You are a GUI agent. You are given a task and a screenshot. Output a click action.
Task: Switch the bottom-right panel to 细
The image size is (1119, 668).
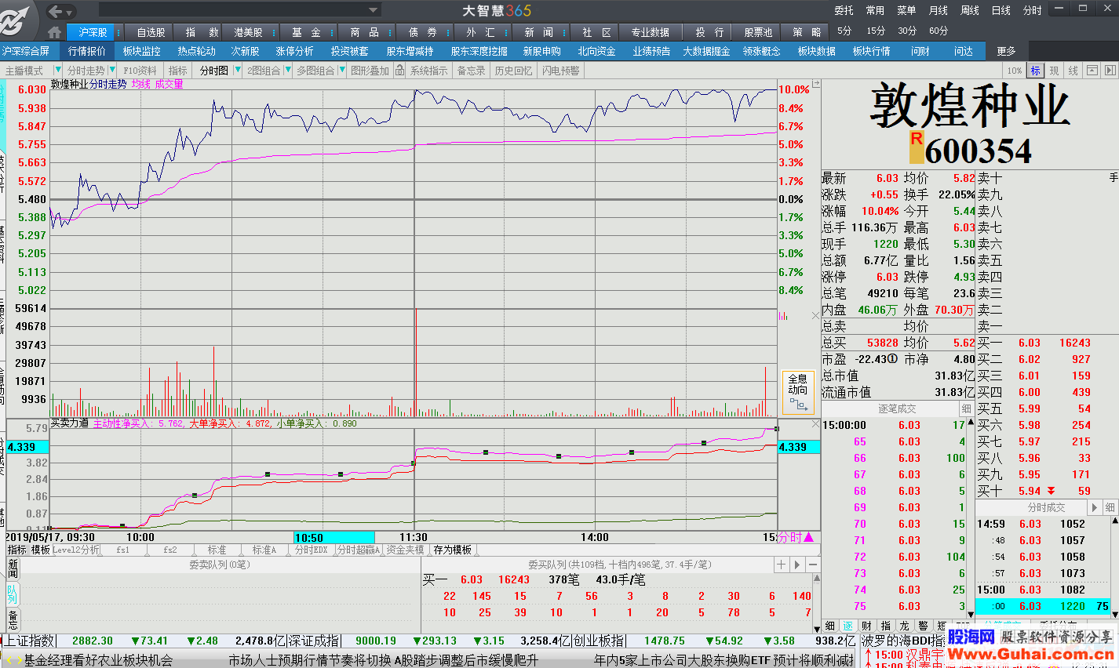coord(830,626)
